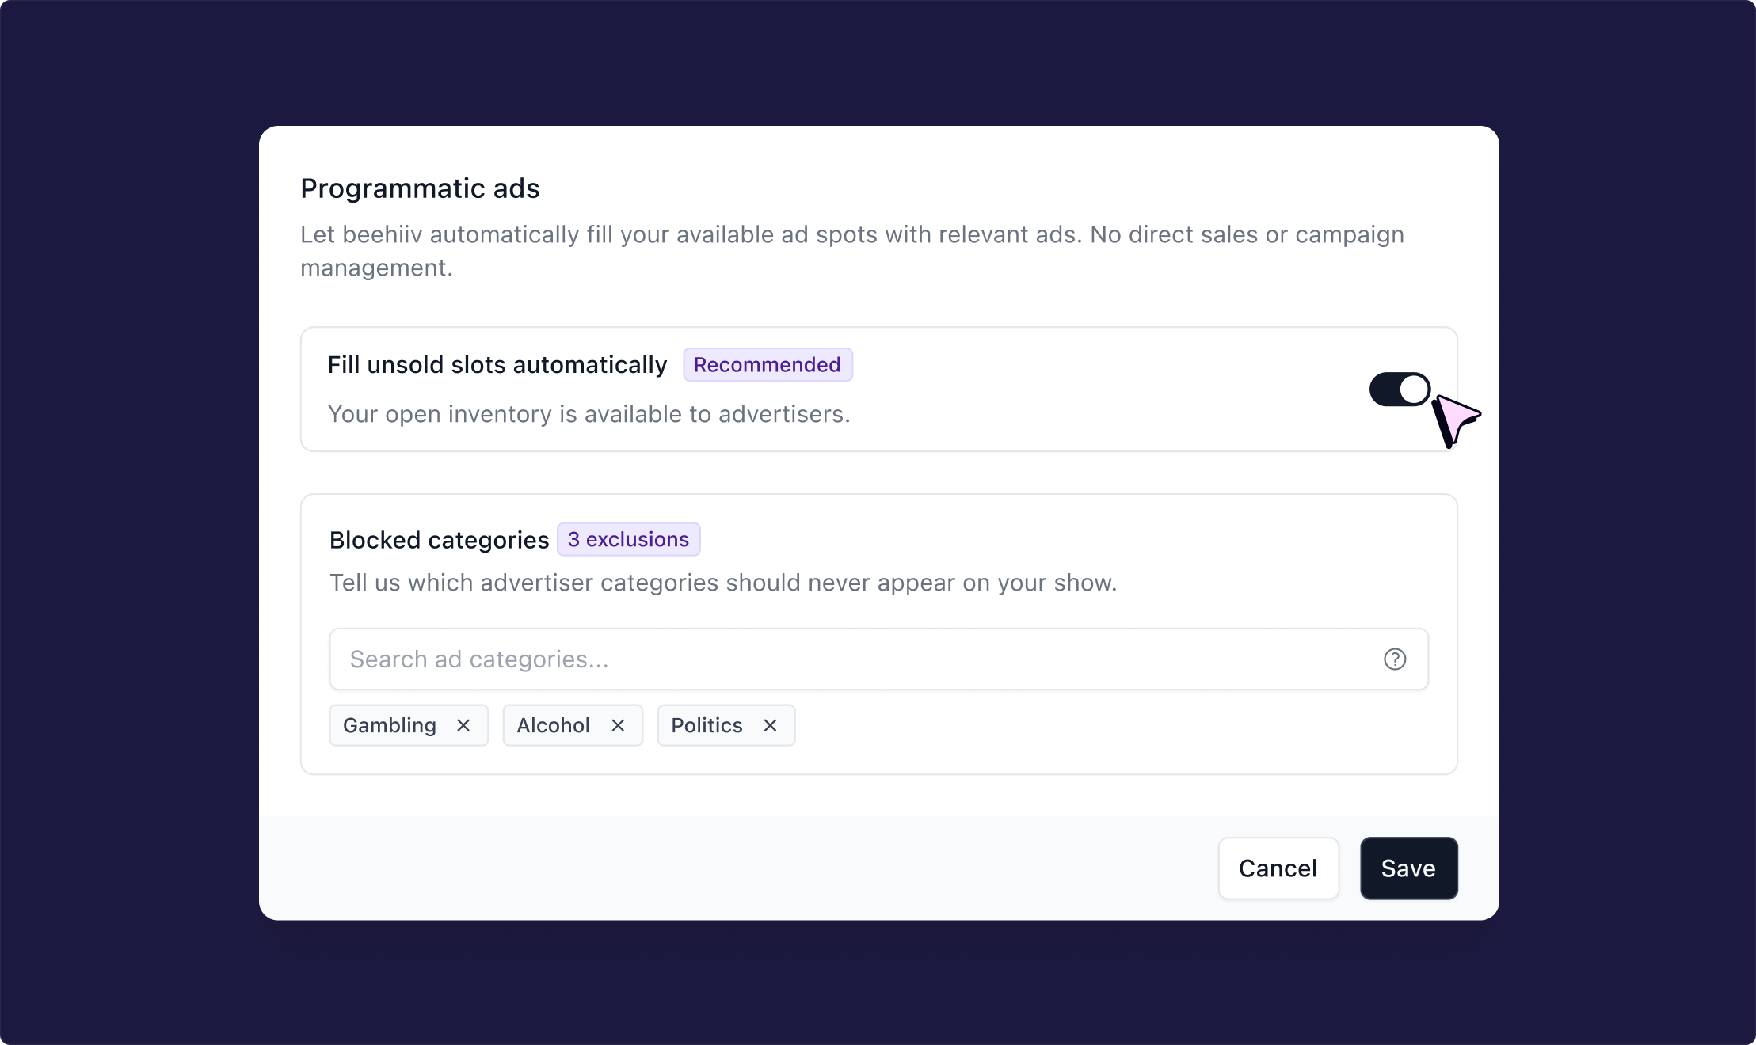Save the programmatic ads settings
The height and width of the screenshot is (1045, 1756).
tap(1408, 868)
